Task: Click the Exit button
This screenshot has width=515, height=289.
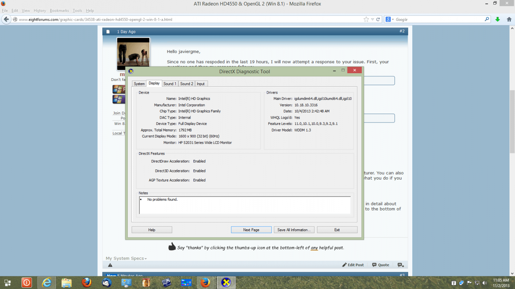Action: click(x=337, y=230)
